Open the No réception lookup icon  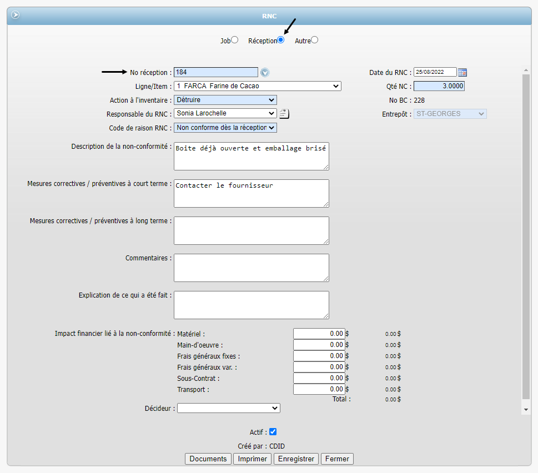(265, 72)
